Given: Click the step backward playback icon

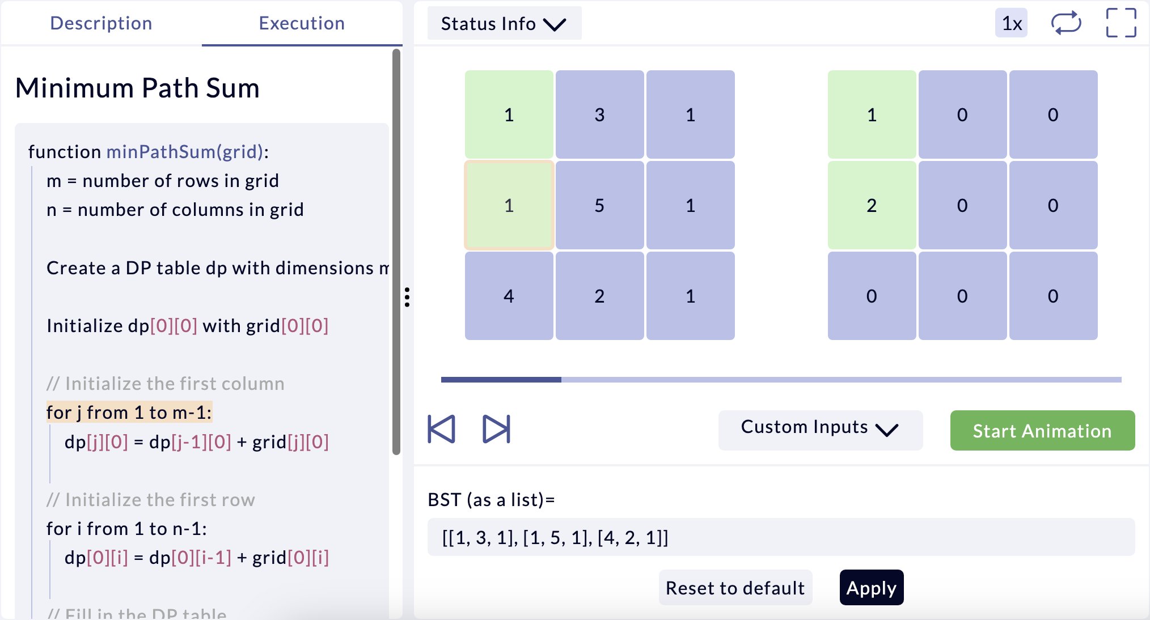Looking at the screenshot, I should [x=442, y=429].
